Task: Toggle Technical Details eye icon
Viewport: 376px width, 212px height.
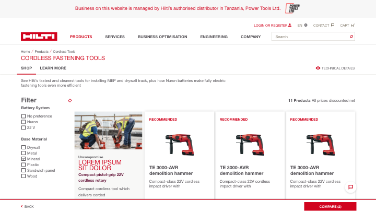Action: pyautogui.click(x=318, y=68)
